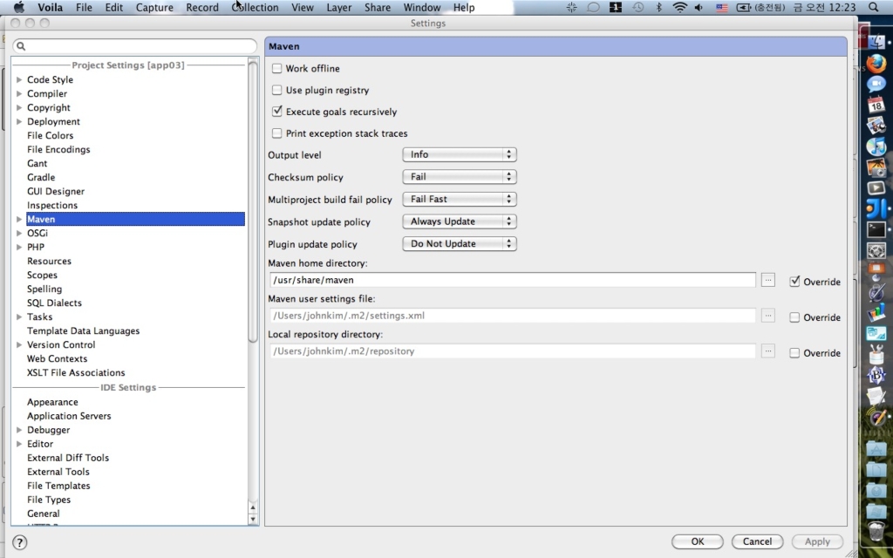Launch Firefox from the dock
This screenshot has height=558, width=893.
pos(876,63)
